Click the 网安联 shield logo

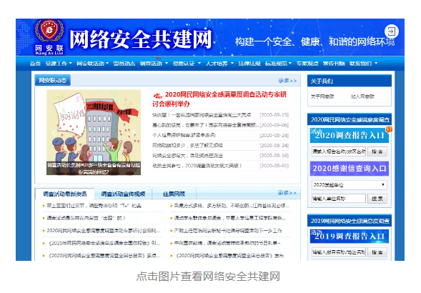(x=49, y=37)
